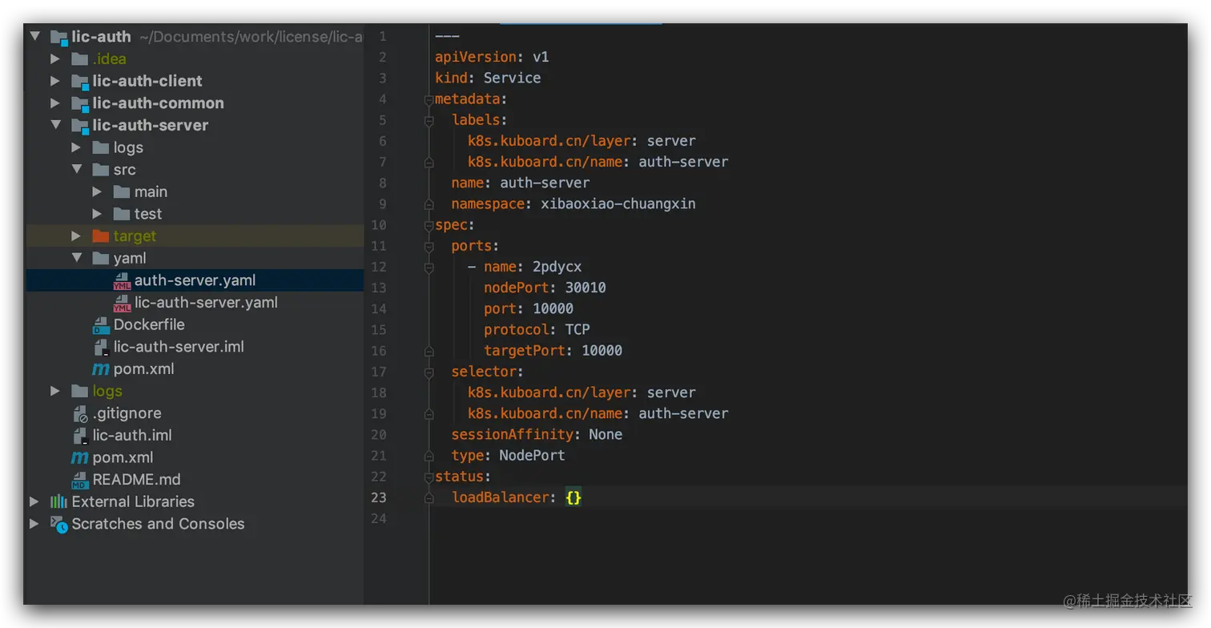Expand External Libraries arrow
The image size is (1211, 628).
34,501
